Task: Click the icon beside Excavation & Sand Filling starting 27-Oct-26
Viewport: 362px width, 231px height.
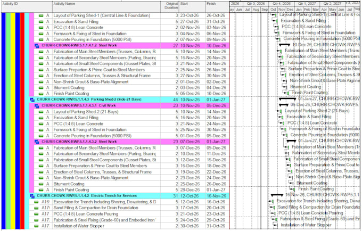Action: pos(41,22)
